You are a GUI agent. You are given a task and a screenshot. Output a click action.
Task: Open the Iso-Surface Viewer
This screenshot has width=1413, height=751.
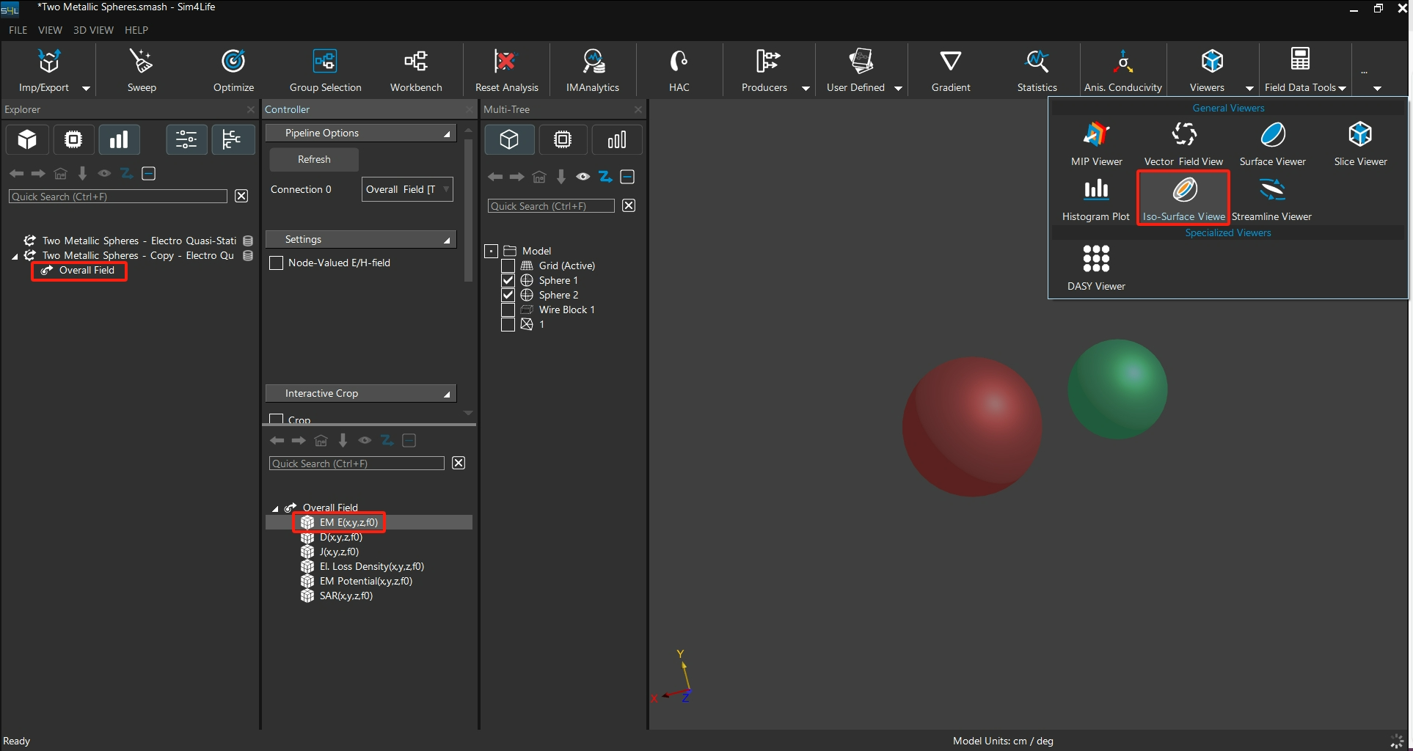(1183, 198)
